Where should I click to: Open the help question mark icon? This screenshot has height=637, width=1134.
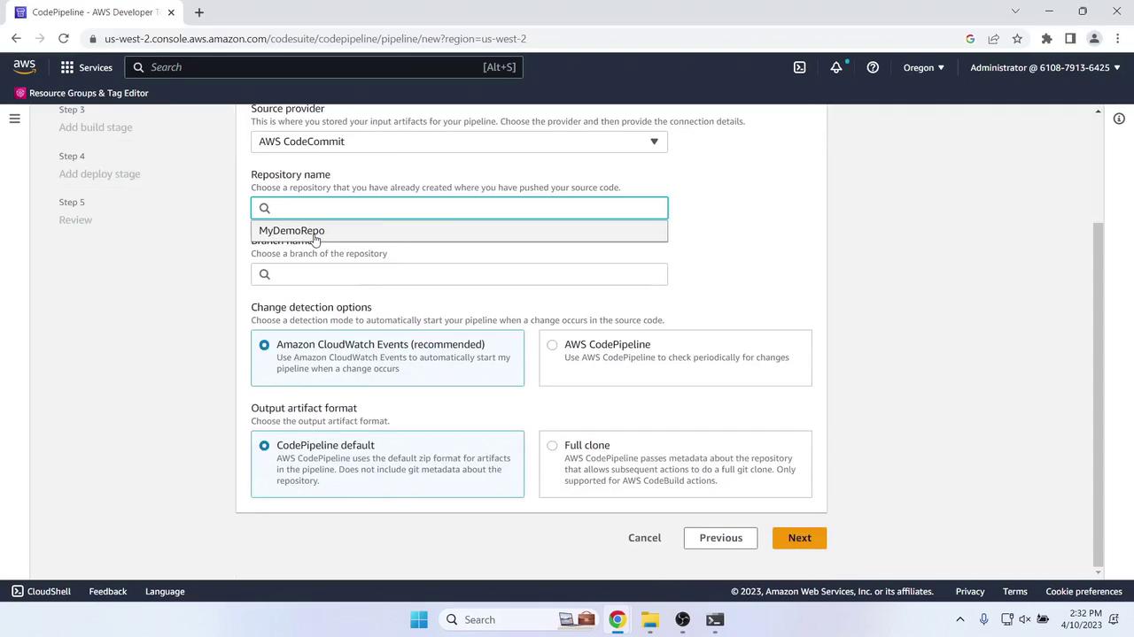click(x=873, y=67)
